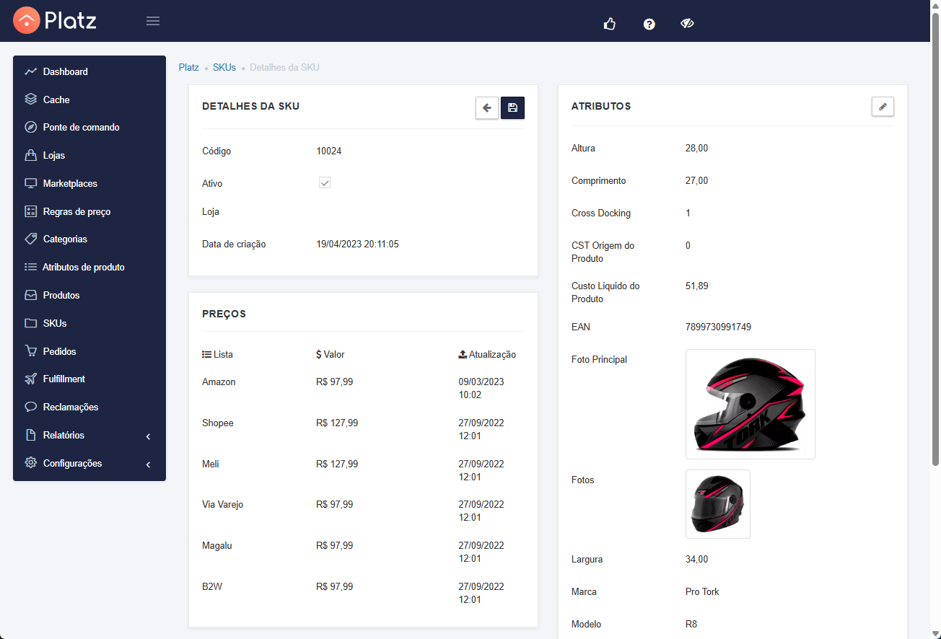Toggle the crossed-eye privacy icon
Viewport: 941px width, 639px height.
click(687, 24)
